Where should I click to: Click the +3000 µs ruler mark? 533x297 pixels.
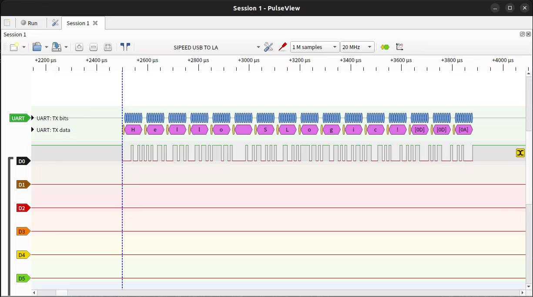[x=249, y=60]
